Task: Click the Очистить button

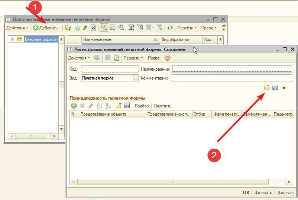Action: click(163, 106)
